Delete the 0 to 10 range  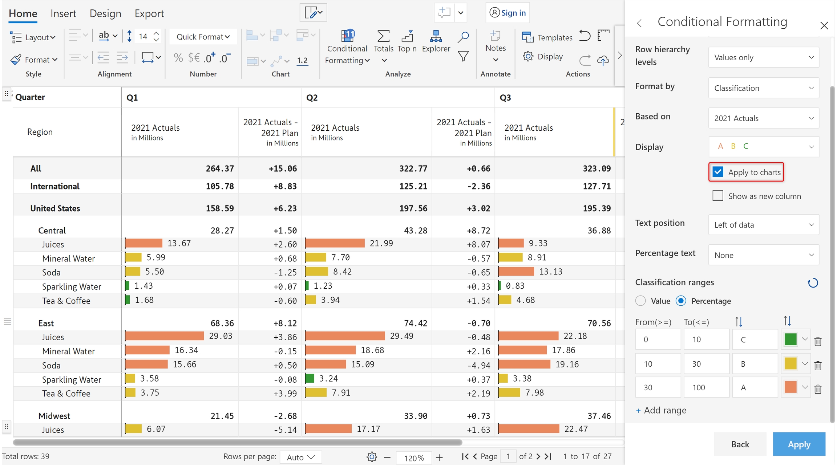point(818,341)
